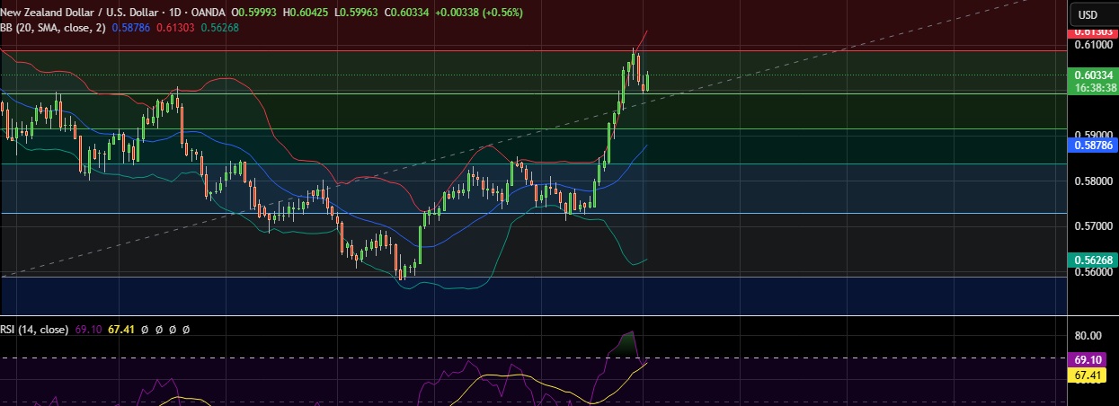This screenshot has height=406, width=1119.
Task: Click the blue BB basis value 0.58786 in legend
Action: tap(131, 28)
